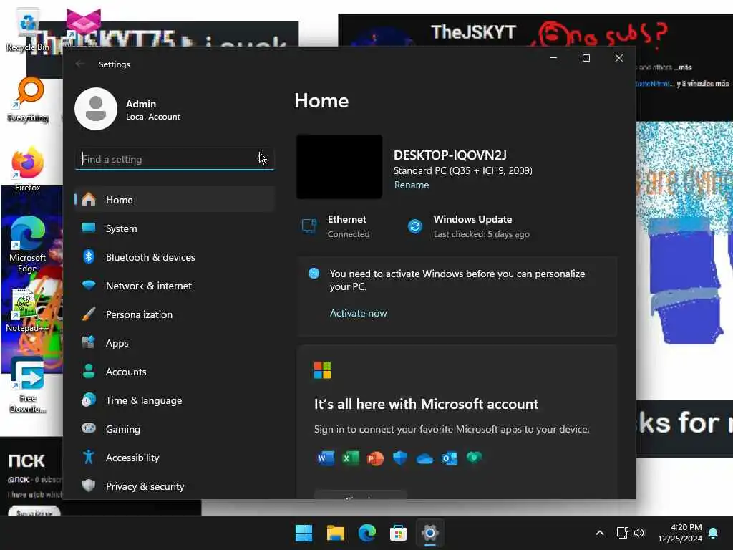Open the Apps settings category
733x550 pixels.
pos(175,343)
